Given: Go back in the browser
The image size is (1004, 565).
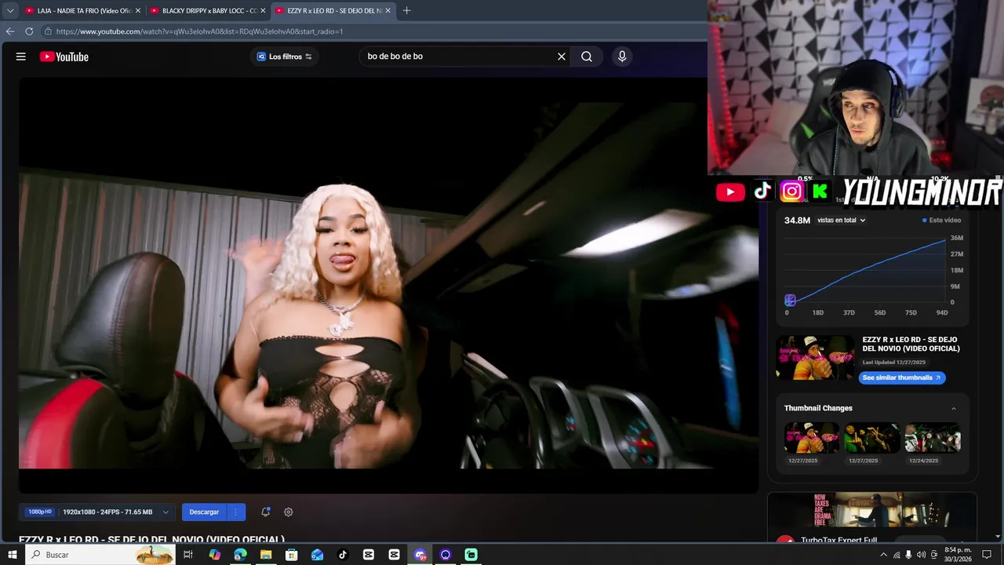Looking at the screenshot, I should 10,31.
